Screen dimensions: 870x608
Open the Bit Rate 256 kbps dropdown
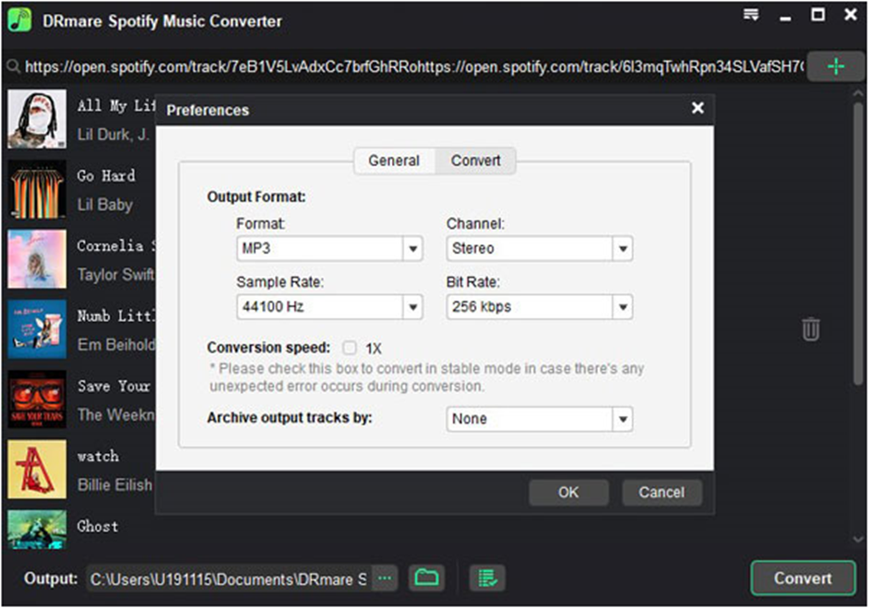click(x=624, y=307)
